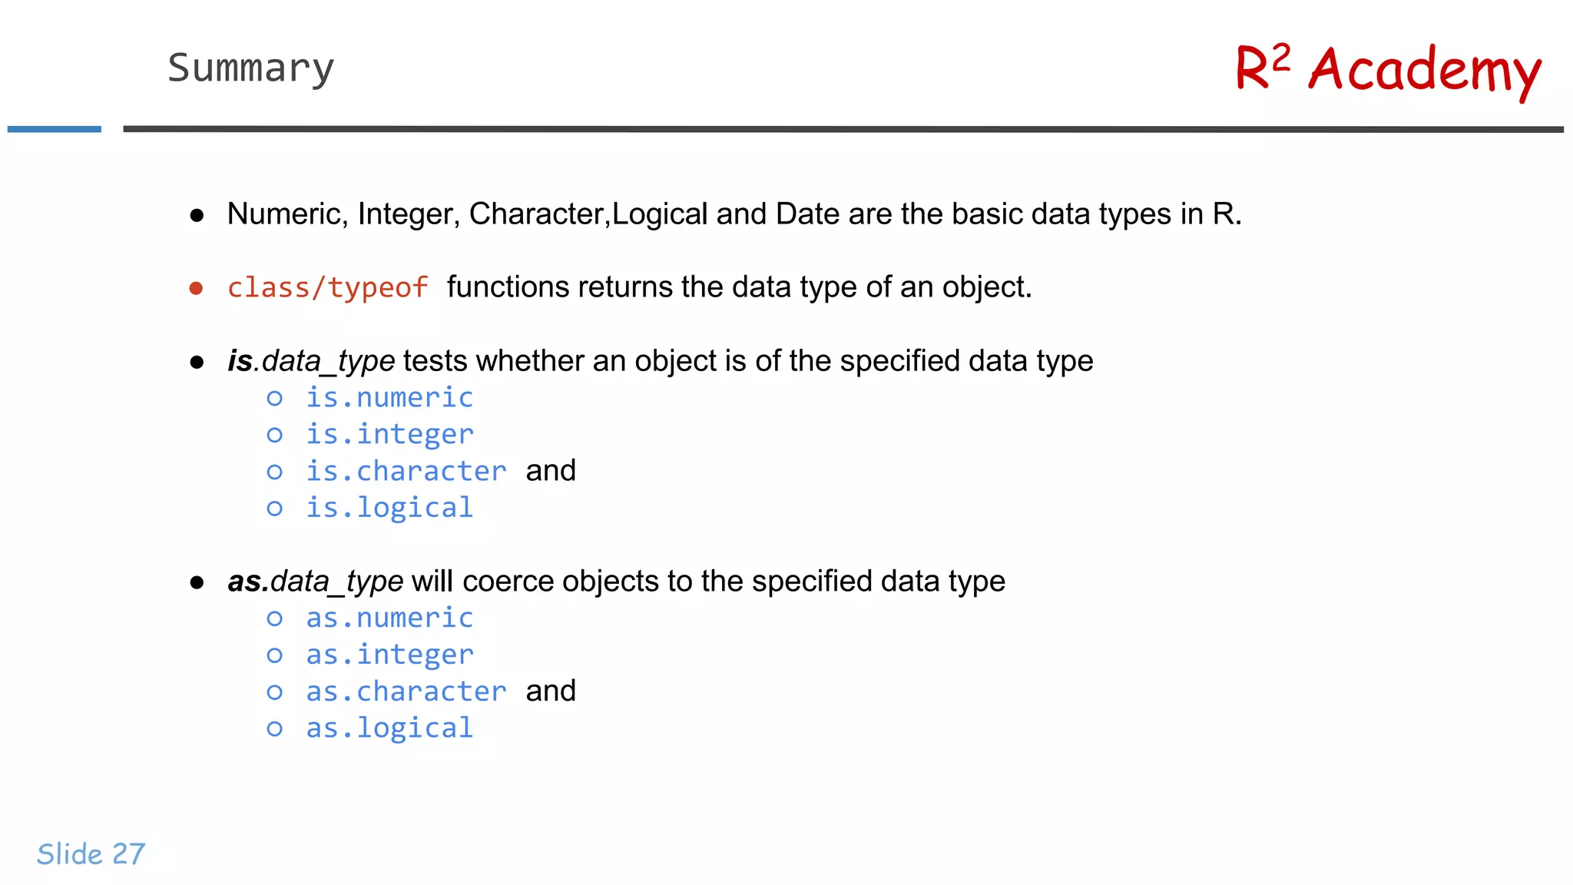Select the is.character item
1573x885 pixels.
(406, 471)
